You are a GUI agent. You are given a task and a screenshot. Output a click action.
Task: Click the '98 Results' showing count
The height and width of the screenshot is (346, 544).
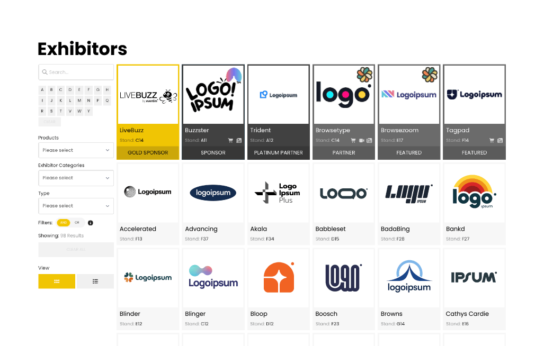click(x=72, y=235)
